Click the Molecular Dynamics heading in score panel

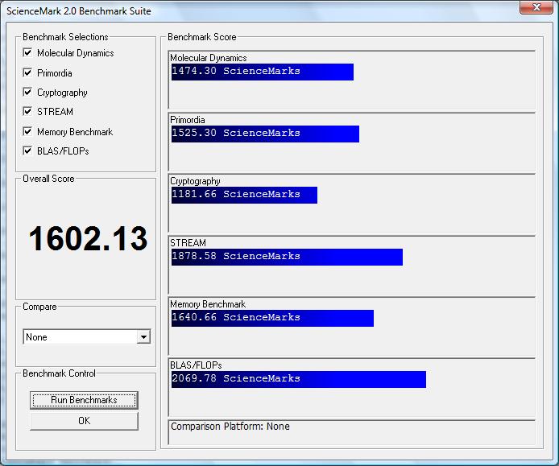(208, 58)
